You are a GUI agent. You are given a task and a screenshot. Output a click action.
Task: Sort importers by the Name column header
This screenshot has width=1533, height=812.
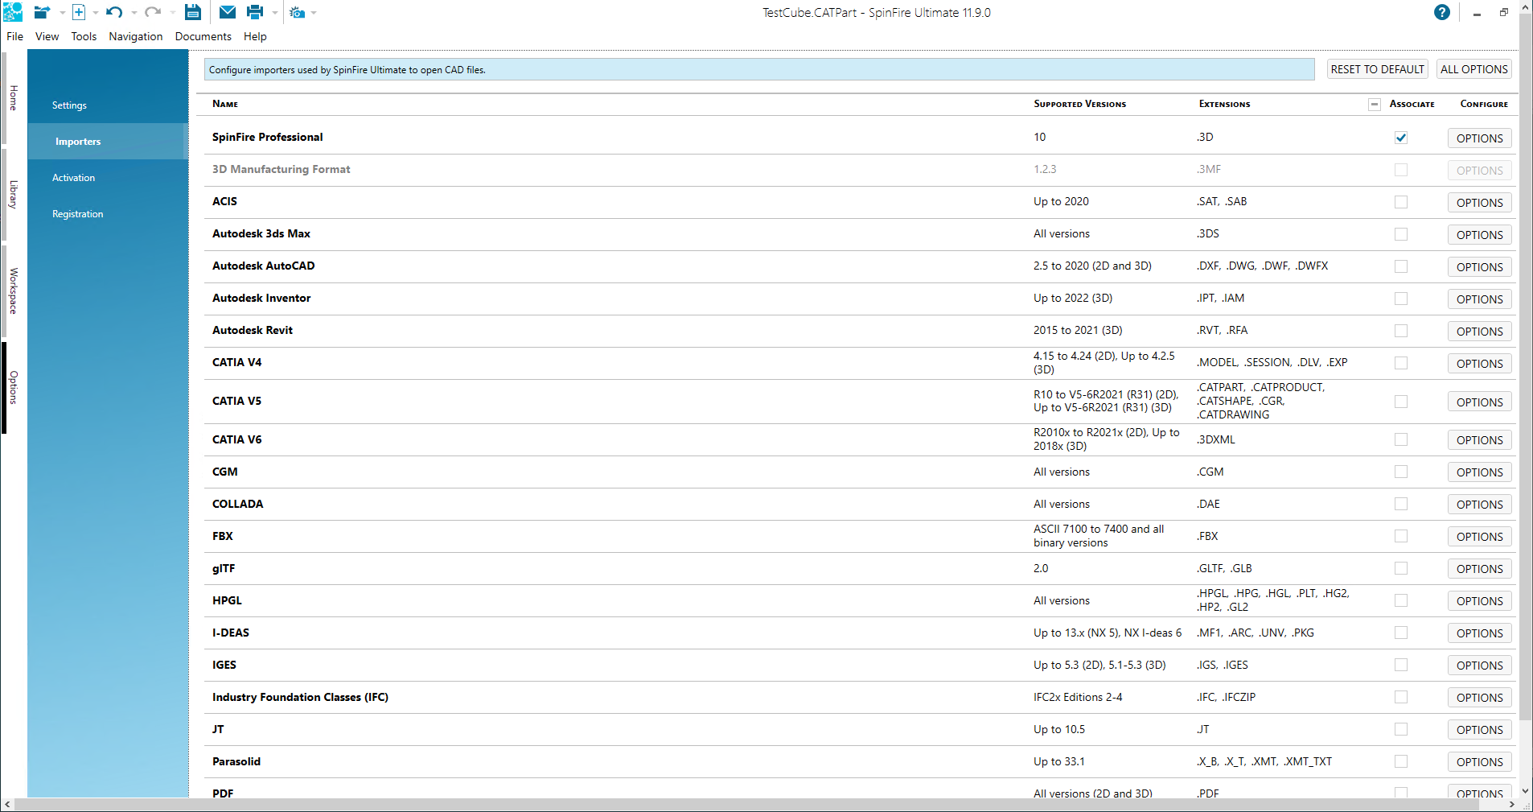click(225, 104)
